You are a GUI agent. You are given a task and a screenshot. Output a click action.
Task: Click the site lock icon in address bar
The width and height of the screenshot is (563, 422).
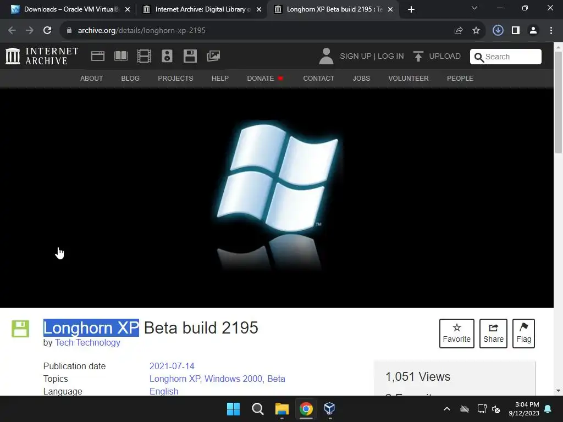(69, 31)
